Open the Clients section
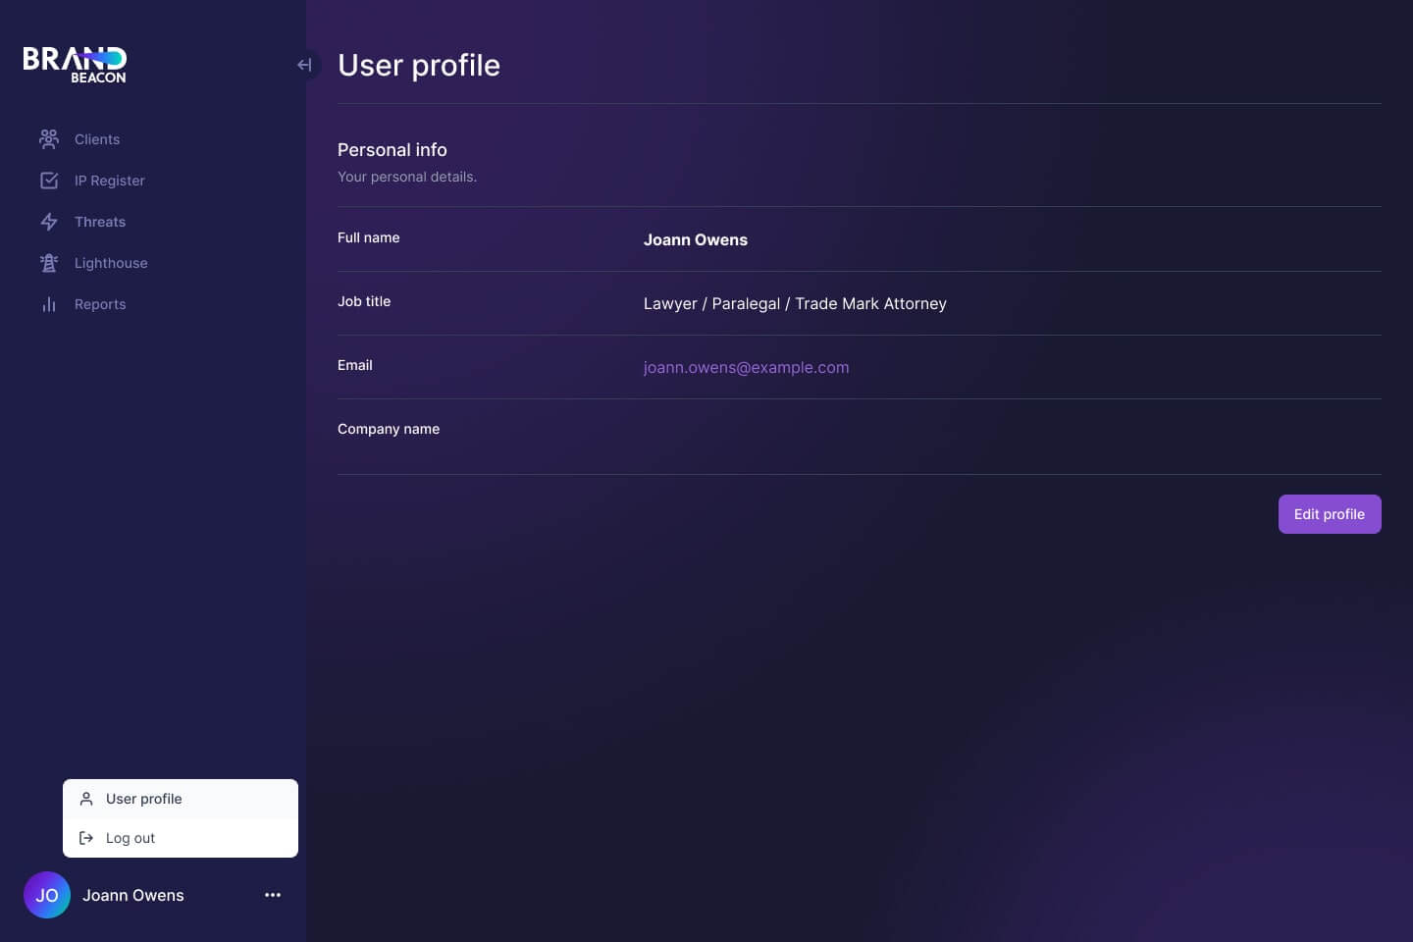Image resolution: width=1413 pixels, height=942 pixels. [97, 139]
